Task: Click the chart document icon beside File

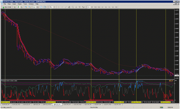Action: pyautogui.click(x=2, y=4)
